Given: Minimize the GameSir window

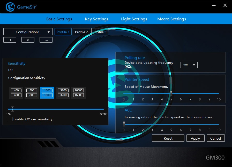Looking at the screenshot, I should pos(214,6).
